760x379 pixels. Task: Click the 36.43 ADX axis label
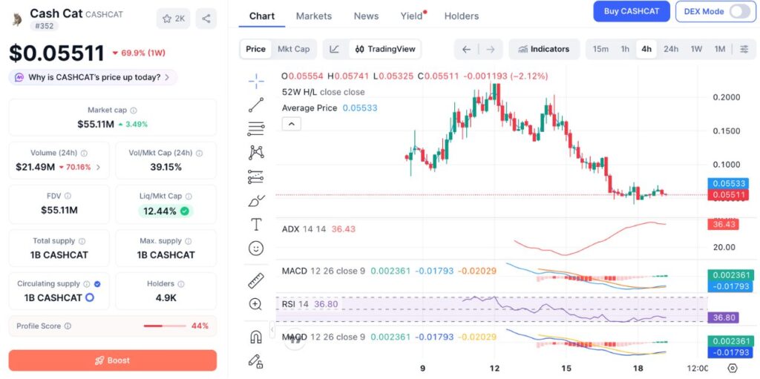pos(723,225)
